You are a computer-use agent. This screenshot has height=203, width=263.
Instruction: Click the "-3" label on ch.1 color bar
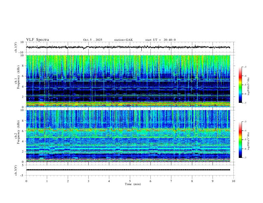[x=245, y=67]
